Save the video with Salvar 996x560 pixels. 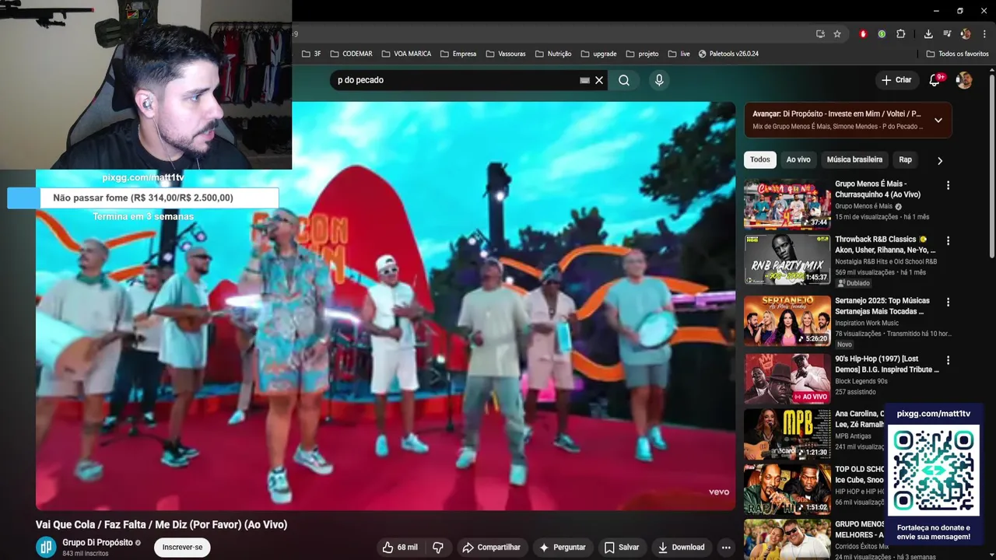point(622,548)
